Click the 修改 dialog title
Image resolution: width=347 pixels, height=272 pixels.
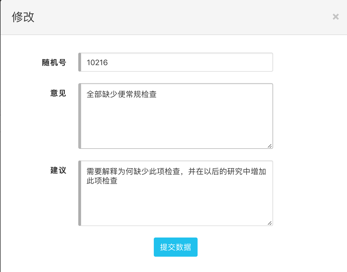pos(23,17)
